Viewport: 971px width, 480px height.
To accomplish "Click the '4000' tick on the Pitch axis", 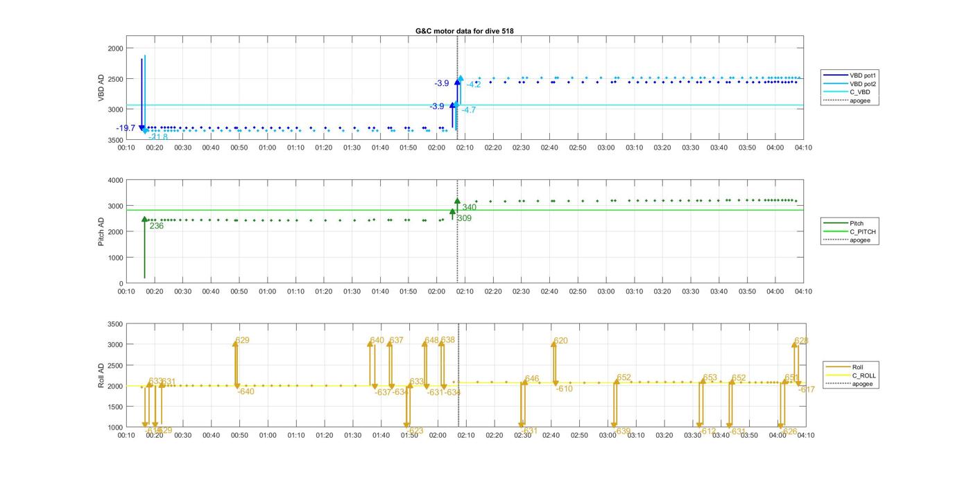I will click(x=116, y=180).
